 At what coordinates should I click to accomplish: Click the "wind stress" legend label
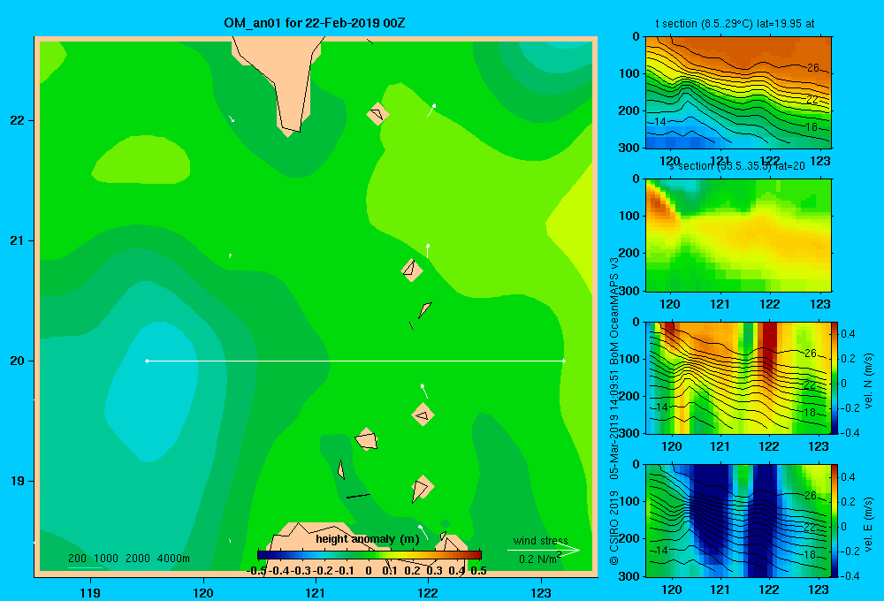coord(540,540)
